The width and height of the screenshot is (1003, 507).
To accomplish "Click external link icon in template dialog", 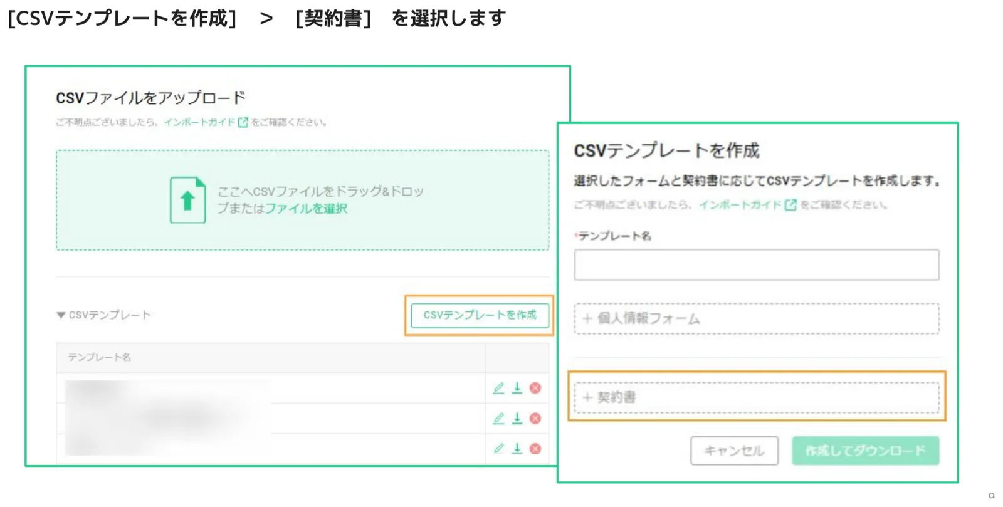I will click(x=790, y=205).
